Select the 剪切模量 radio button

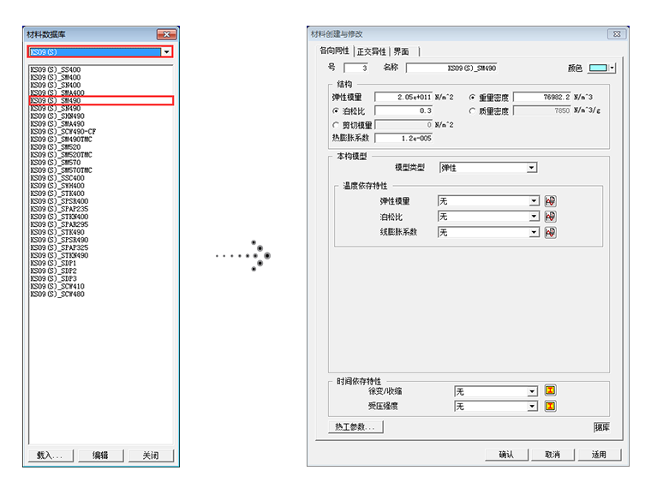[x=336, y=124]
